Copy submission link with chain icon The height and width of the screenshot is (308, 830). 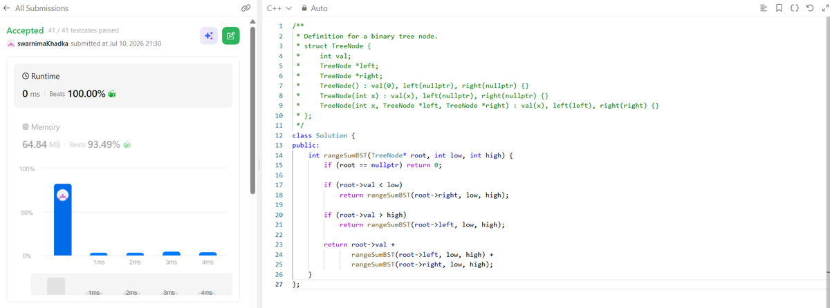point(245,8)
